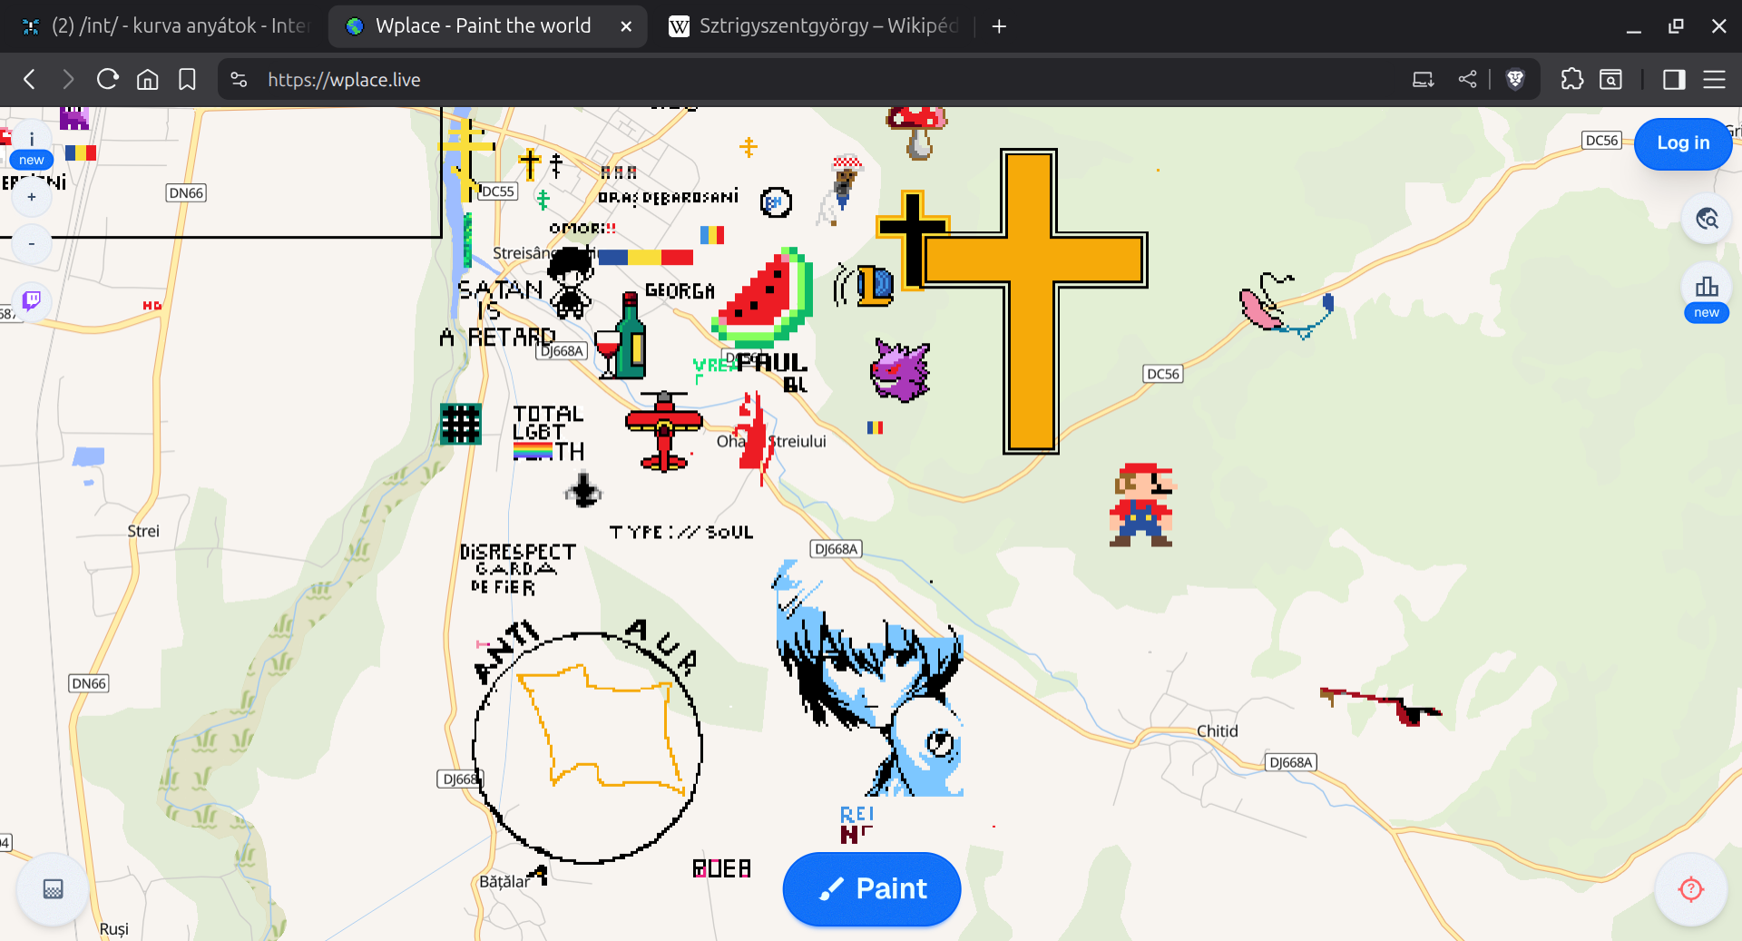Click the Strei village label
This screenshot has width=1742, height=941.
(143, 531)
